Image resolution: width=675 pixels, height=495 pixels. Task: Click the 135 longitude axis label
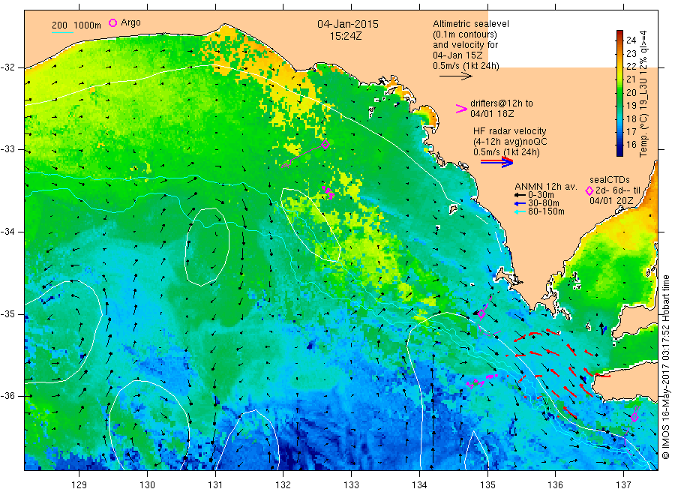click(x=487, y=485)
